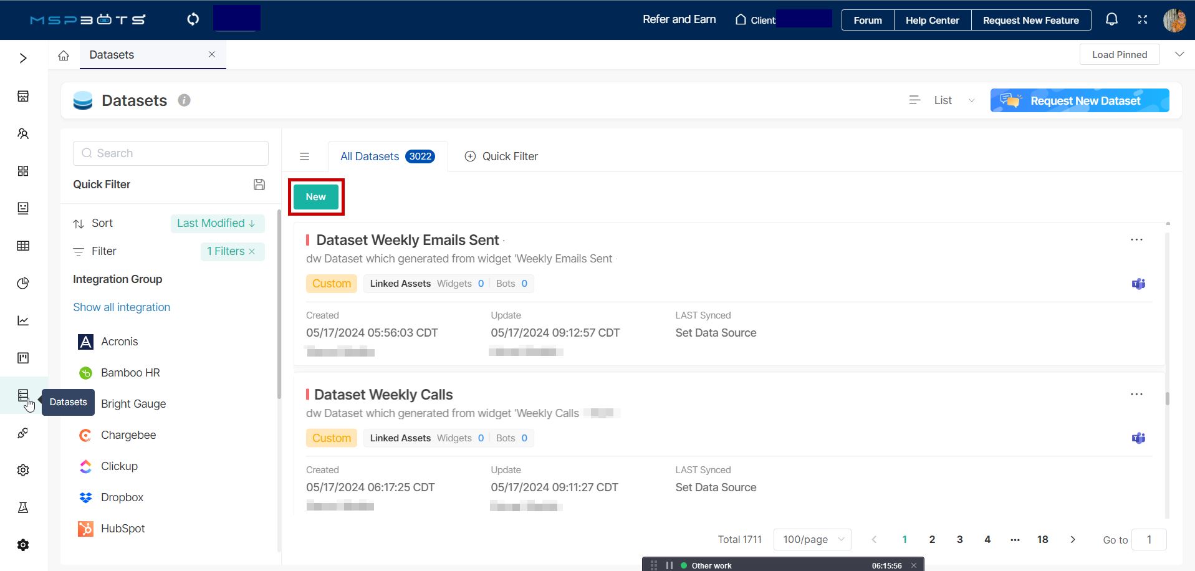The height and width of the screenshot is (571, 1195).
Task: Click the green New button
Action: pos(316,197)
